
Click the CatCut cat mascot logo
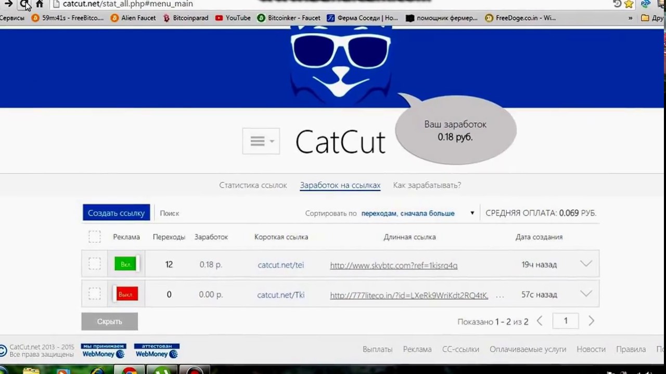click(x=341, y=65)
